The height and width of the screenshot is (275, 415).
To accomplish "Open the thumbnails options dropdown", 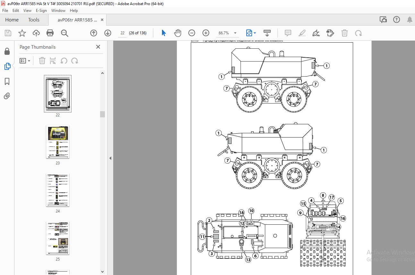I will click(x=25, y=61).
